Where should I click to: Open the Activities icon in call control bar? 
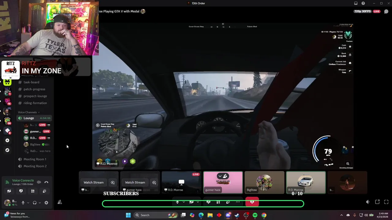pos(218,202)
